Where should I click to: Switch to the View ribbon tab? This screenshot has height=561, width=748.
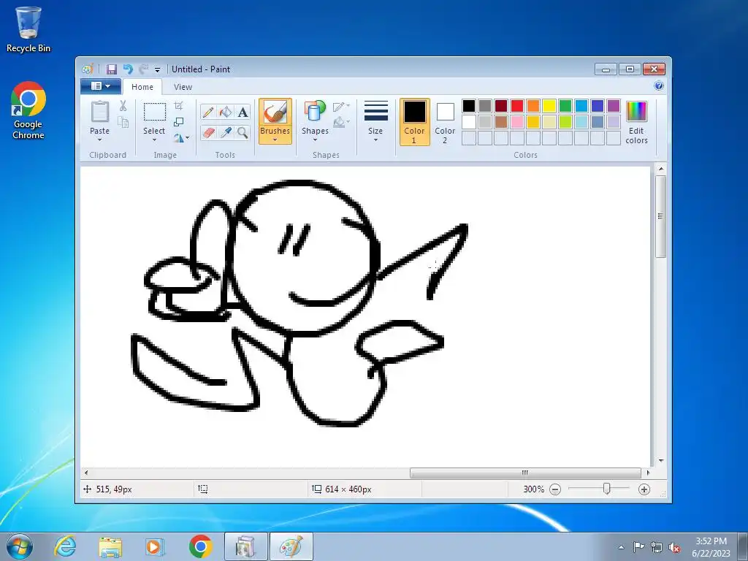[x=183, y=87]
